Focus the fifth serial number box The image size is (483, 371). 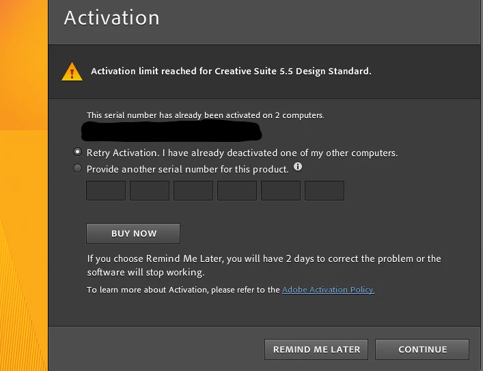[x=281, y=191]
